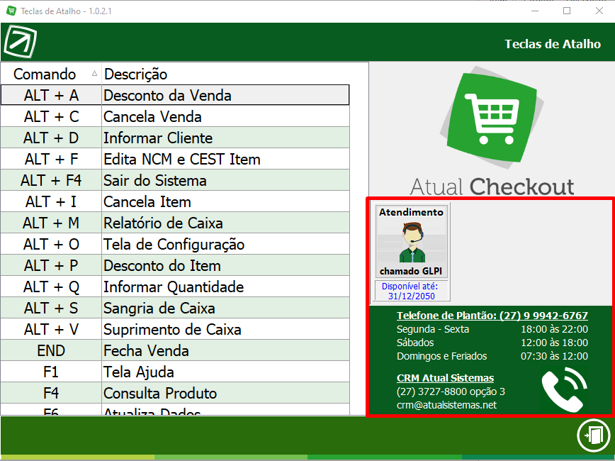Select the ALT + F4 cell

click(x=51, y=180)
